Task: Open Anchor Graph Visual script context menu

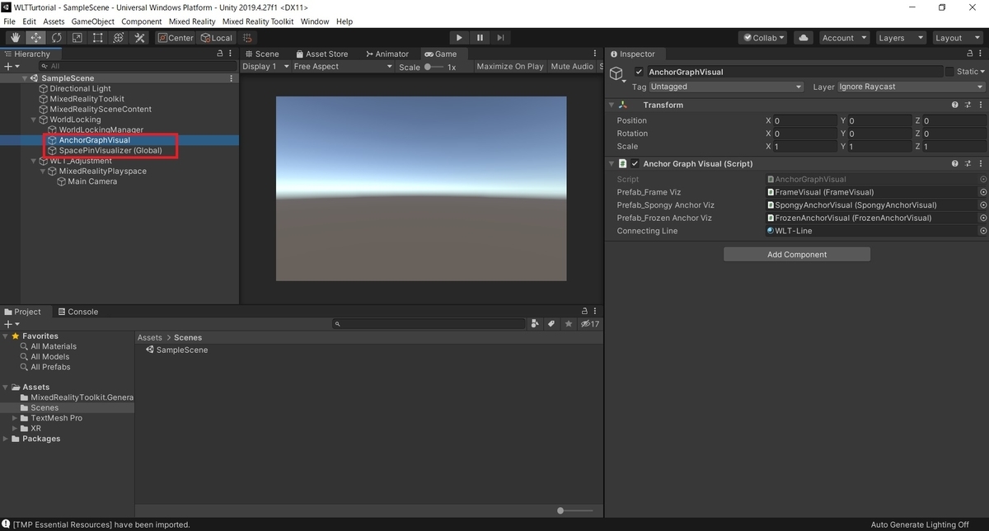Action: pyautogui.click(x=981, y=164)
